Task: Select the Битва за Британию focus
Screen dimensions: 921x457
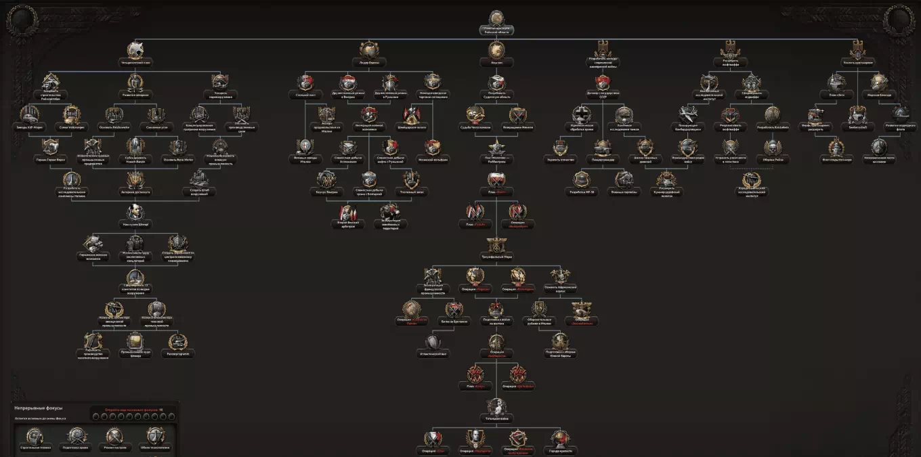Action: (454, 310)
